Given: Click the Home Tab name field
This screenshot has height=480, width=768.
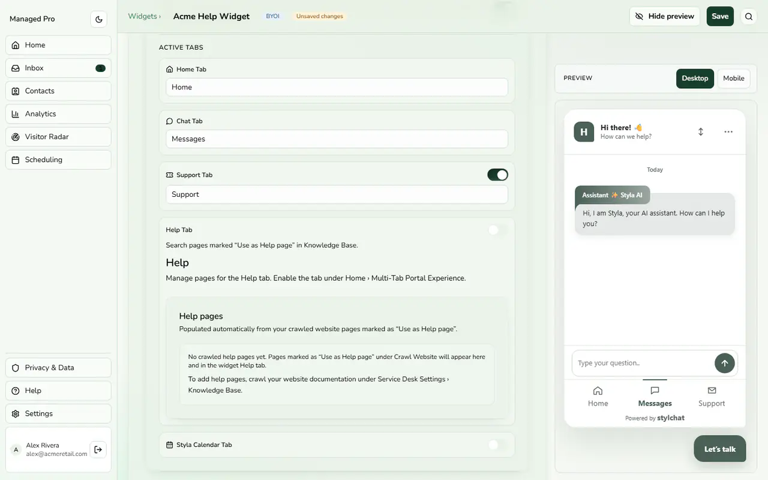Looking at the screenshot, I should click(337, 87).
